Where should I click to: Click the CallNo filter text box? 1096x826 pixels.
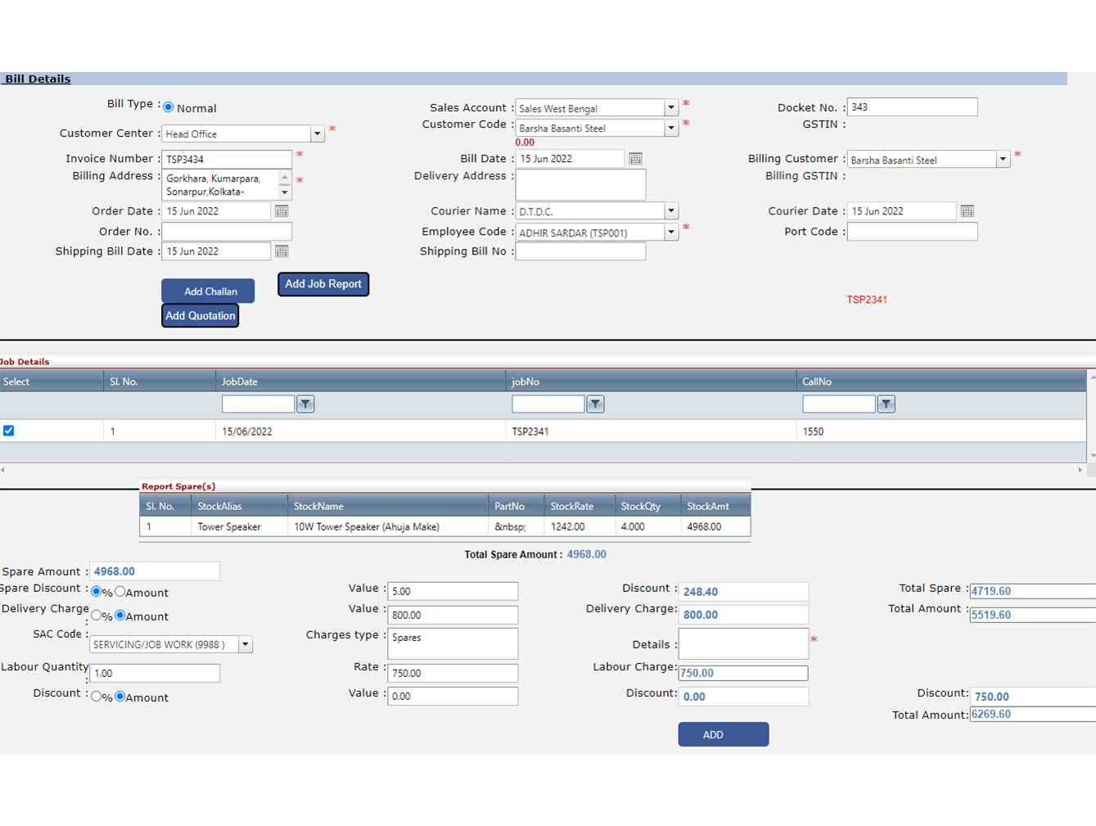[839, 404]
